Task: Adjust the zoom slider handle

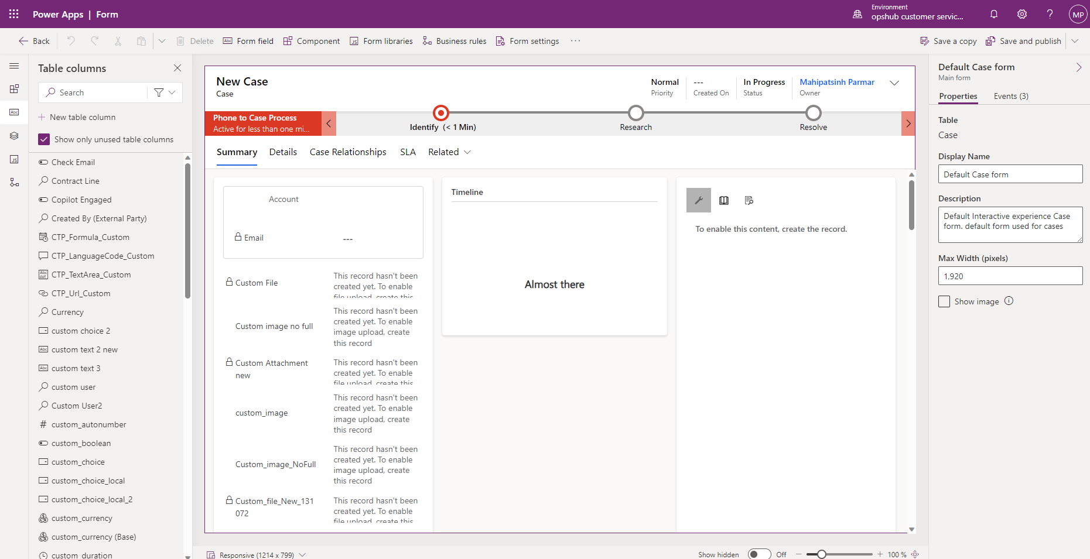Action: point(822,554)
